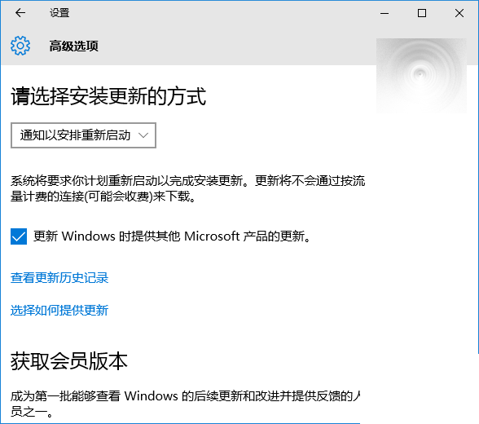Go back using the arrow icon

20,13
